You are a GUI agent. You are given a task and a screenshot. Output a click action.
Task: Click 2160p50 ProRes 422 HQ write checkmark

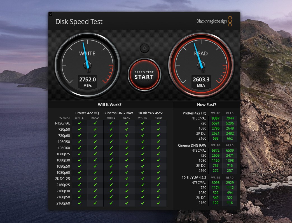click(80, 197)
